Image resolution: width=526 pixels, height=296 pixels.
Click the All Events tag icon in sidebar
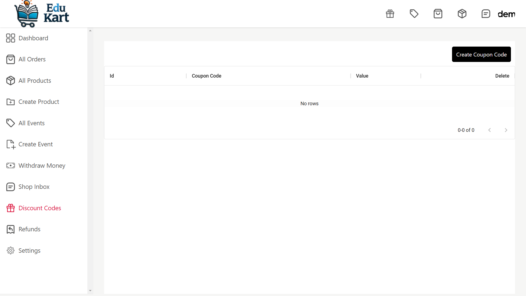(11, 123)
